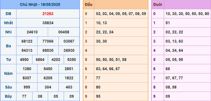The height and width of the screenshot is (101, 211).
Task: Click Đuôi row 4 values 04, 24, 64
Action: tap(174, 51)
